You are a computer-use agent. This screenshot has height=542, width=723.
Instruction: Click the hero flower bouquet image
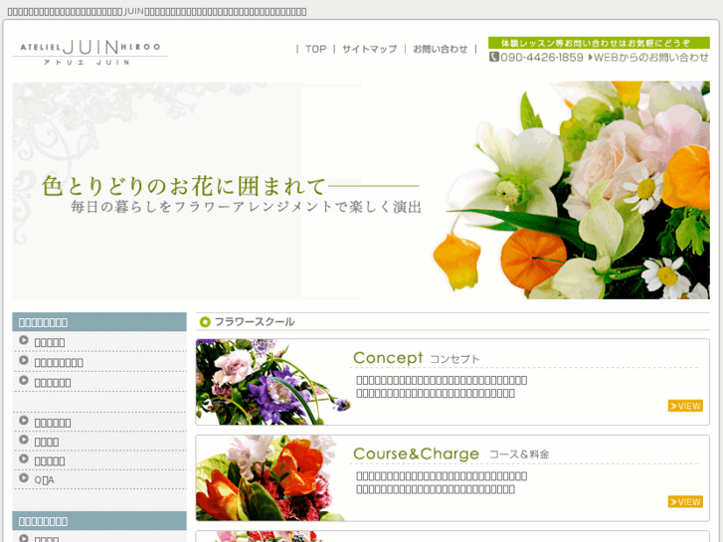(572, 190)
